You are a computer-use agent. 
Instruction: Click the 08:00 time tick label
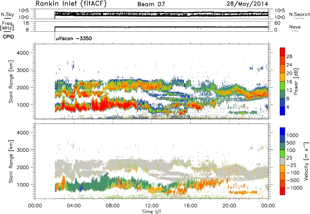pos(113,206)
